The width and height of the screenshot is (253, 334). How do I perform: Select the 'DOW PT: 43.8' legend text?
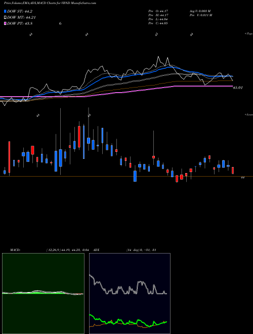coord(20,23)
